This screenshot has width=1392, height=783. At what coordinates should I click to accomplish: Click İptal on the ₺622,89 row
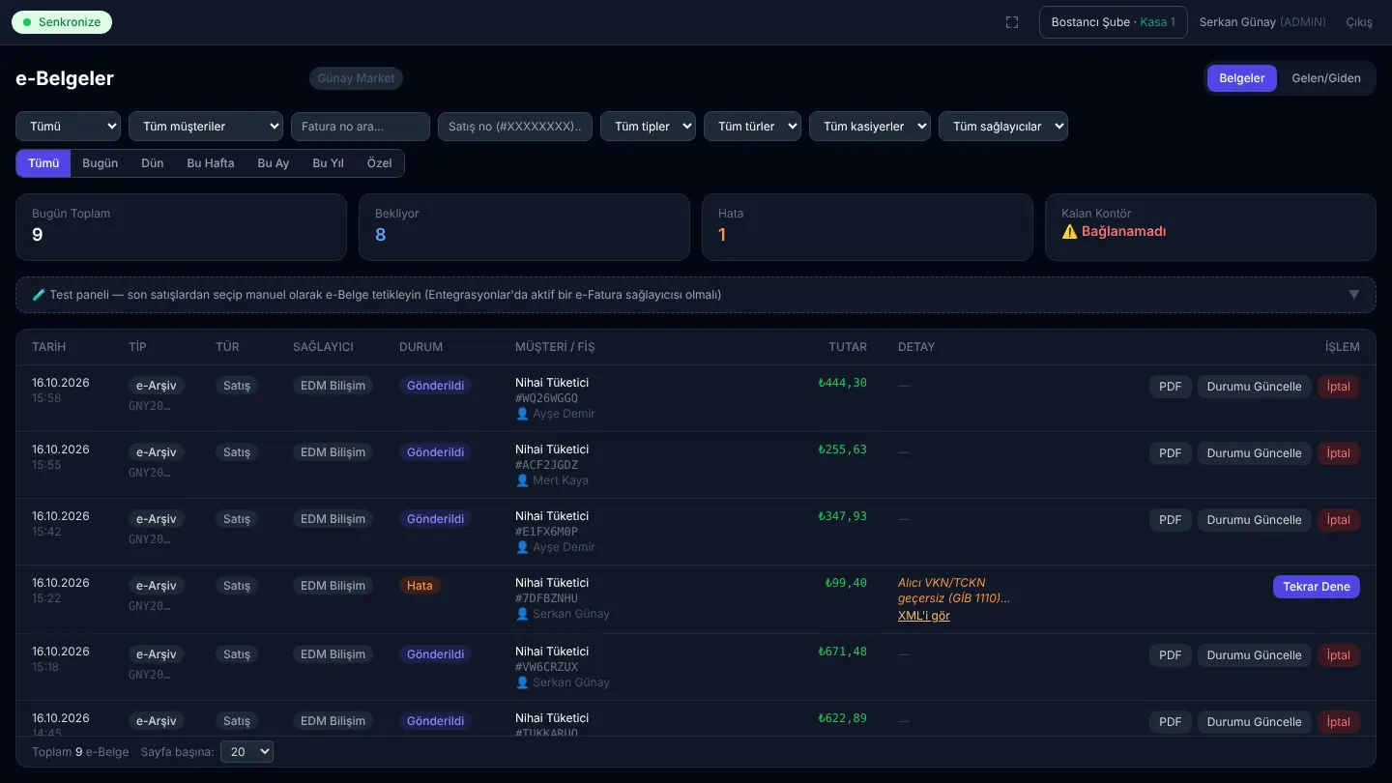tap(1339, 722)
